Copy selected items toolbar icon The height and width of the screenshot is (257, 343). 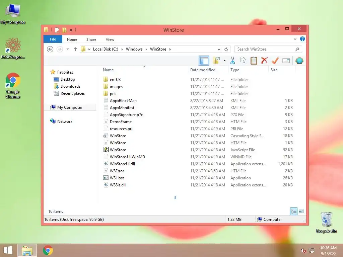(x=243, y=61)
